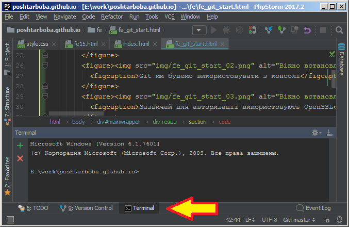The height and width of the screenshot is (227, 349).
Task: Click the Compare with repository icon
Action: (x=294, y=30)
